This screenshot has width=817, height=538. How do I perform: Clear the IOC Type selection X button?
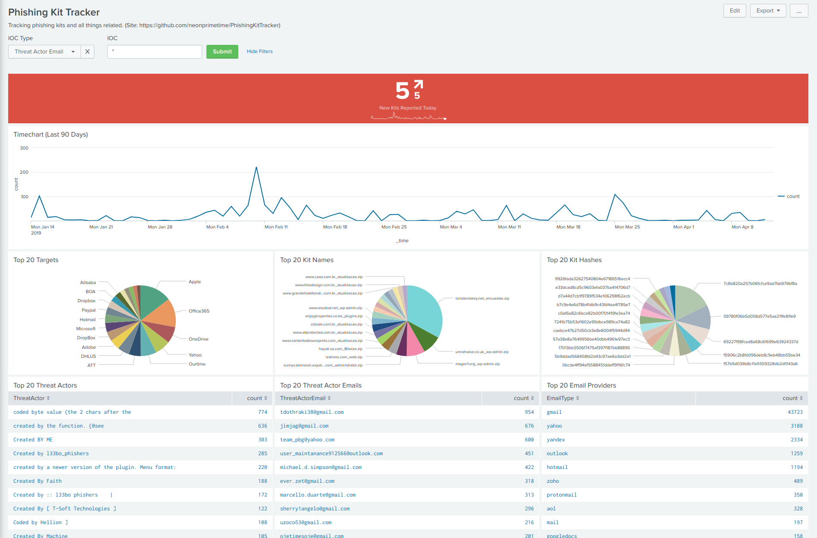(87, 52)
